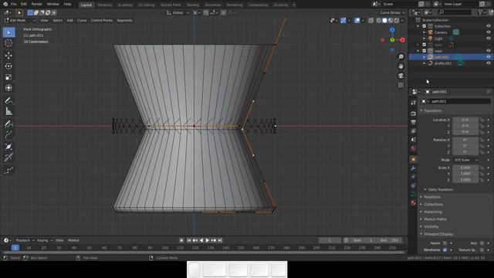The width and height of the screenshot is (494, 278).
Task: Open the Output properties tab icon
Action: (x=414, y=122)
